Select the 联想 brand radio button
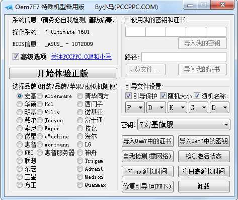The image size is (238, 200). tap(20, 161)
